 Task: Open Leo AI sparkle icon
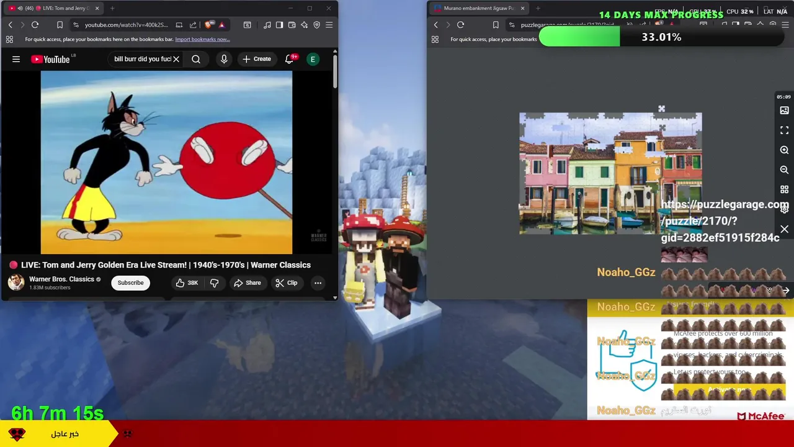pyautogui.click(x=304, y=25)
